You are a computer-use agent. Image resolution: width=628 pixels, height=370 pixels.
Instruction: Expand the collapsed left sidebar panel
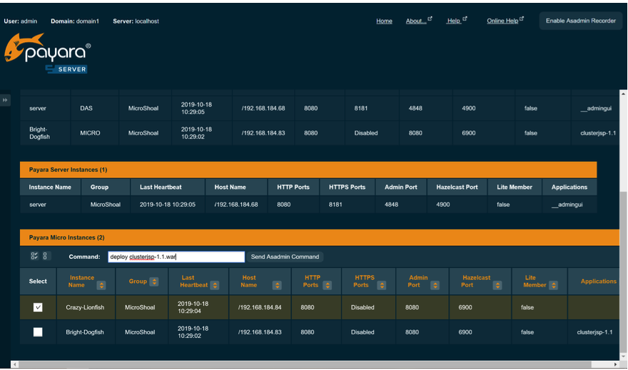tap(5, 101)
